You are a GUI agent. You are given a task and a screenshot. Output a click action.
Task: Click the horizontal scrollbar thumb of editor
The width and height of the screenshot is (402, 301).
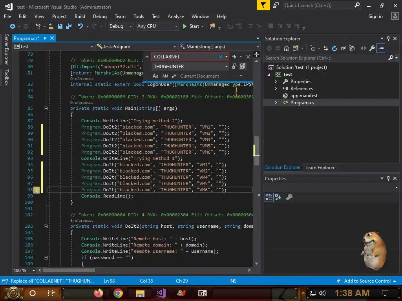point(69,270)
